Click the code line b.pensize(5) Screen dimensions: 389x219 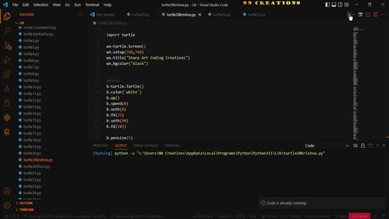120,138
